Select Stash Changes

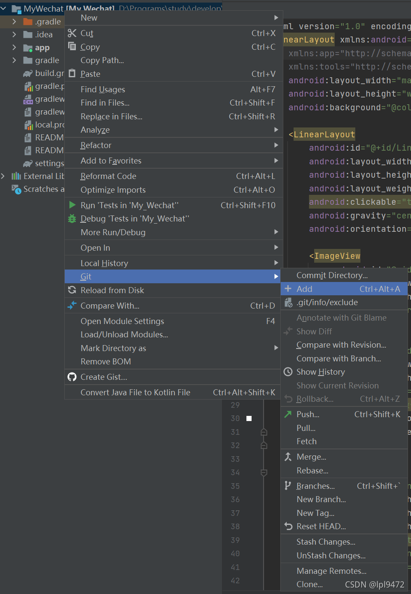344,542
